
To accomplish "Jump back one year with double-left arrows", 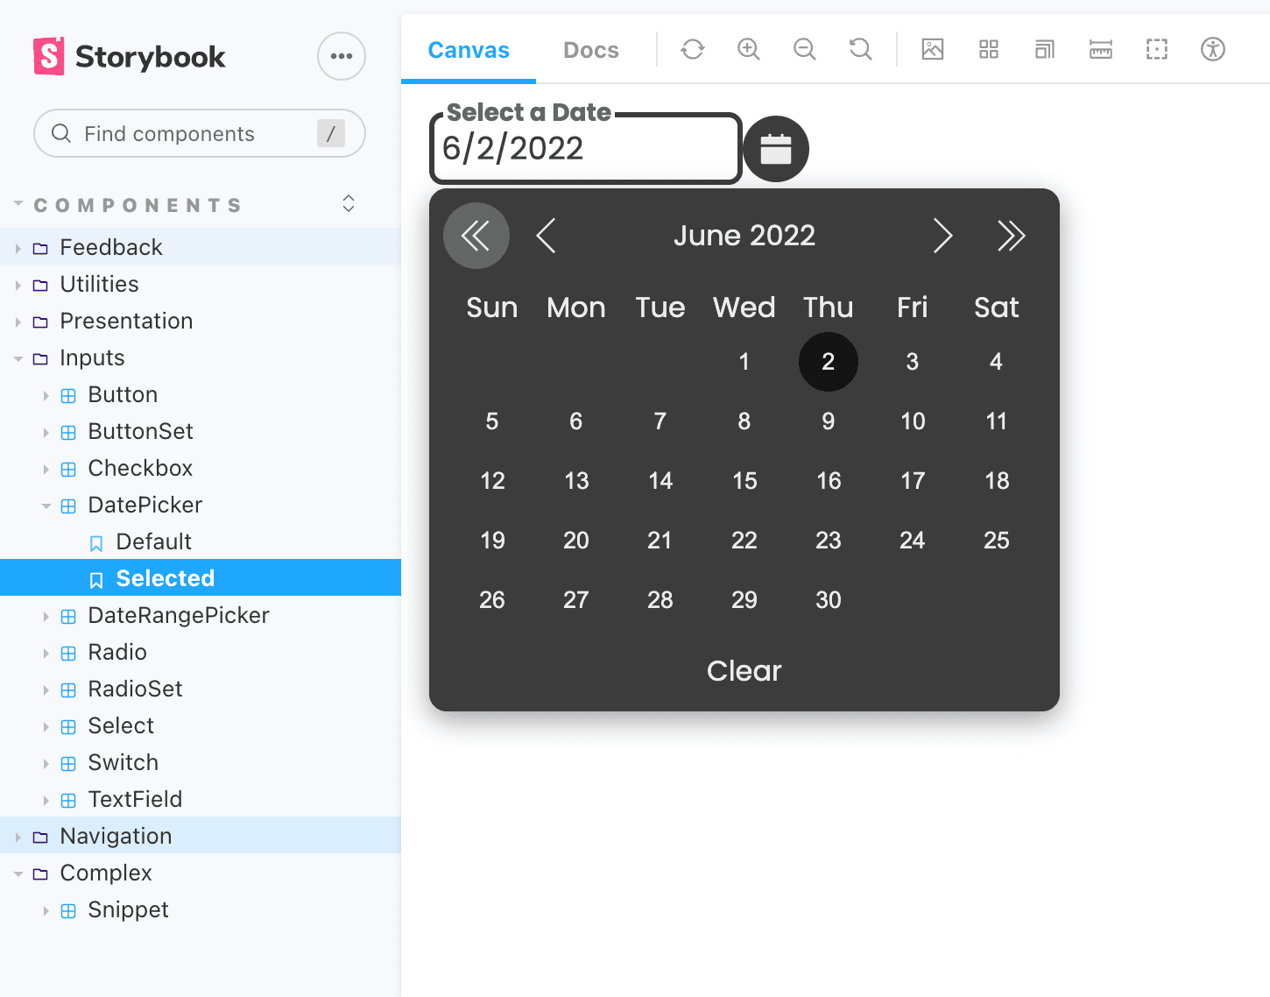I will [x=476, y=236].
